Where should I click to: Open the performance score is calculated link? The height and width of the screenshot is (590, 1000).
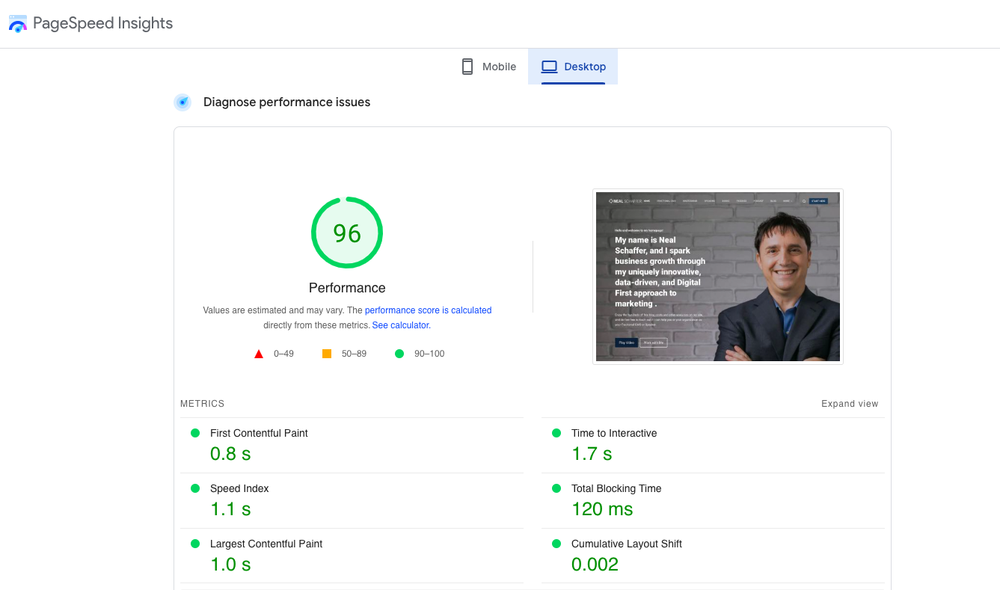pyautogui.click(x=429, y=310)
